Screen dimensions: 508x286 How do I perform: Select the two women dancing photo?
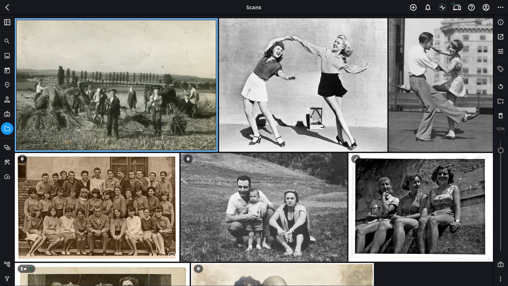point(303,85)
